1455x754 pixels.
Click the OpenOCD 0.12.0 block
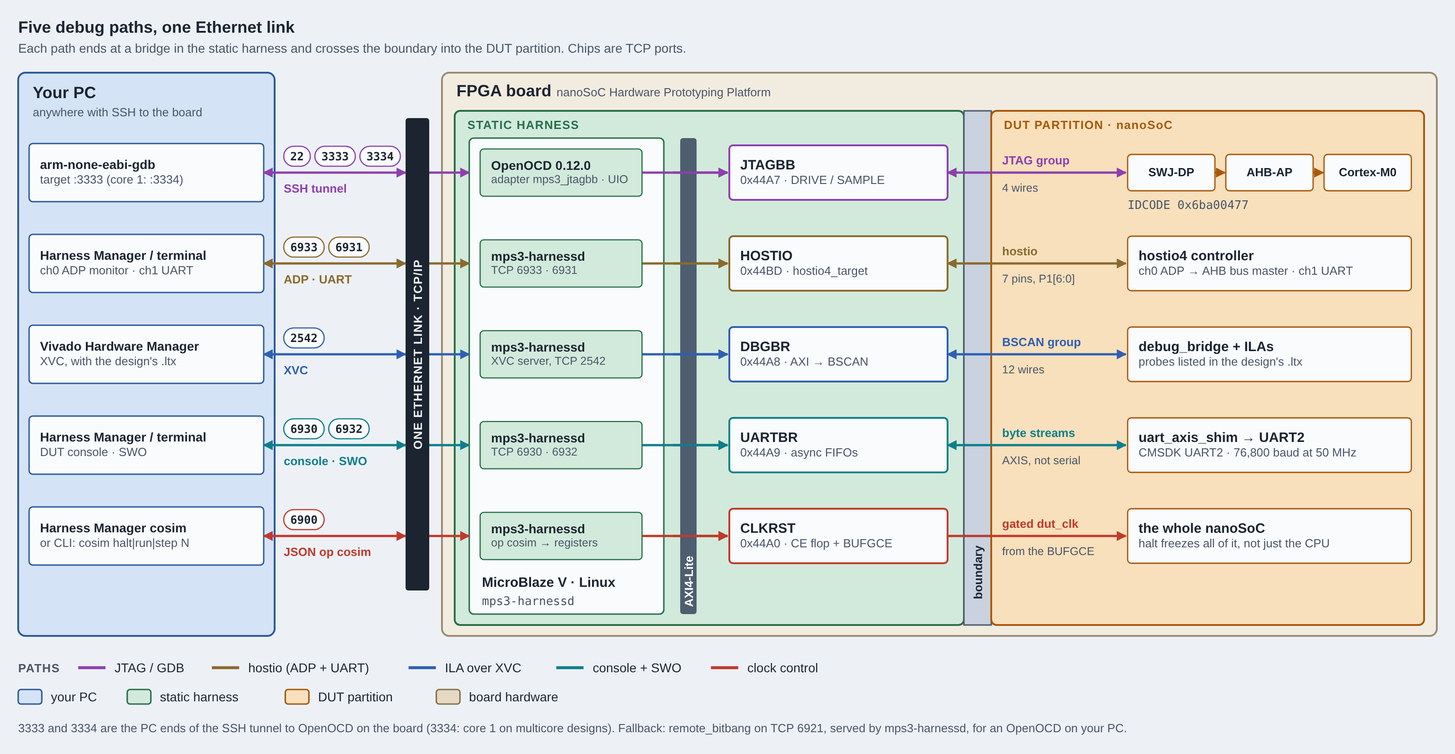(561, 172)
